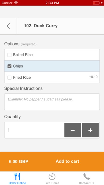
Task: Tap the 6.00 GBP price label
Action: click(x=19, y=162)
